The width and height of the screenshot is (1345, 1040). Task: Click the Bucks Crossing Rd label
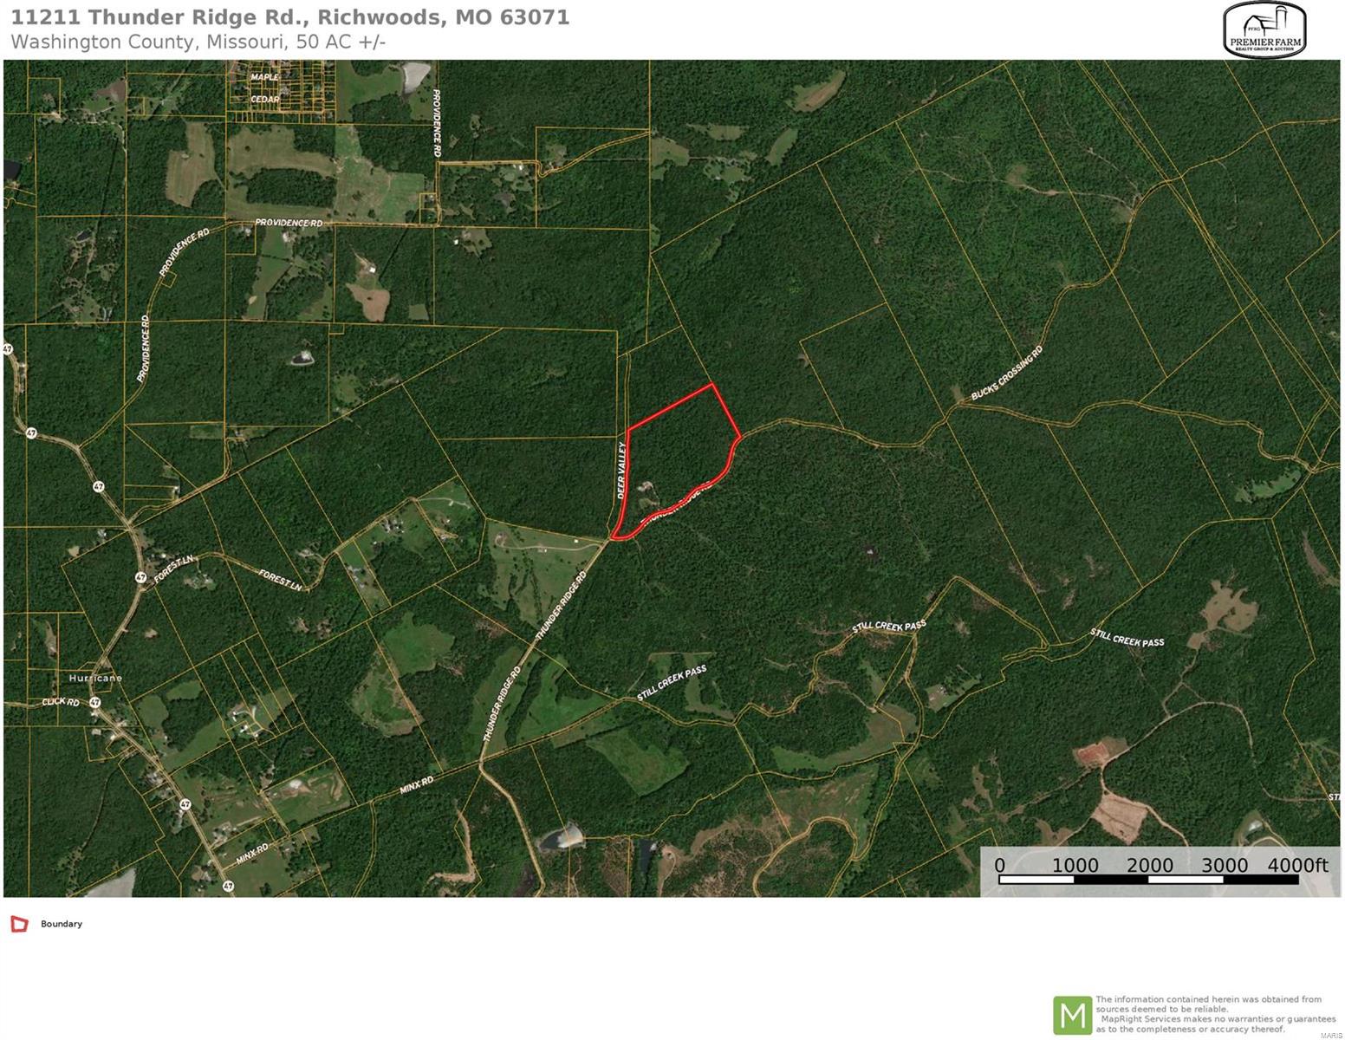click(1007, 374)
